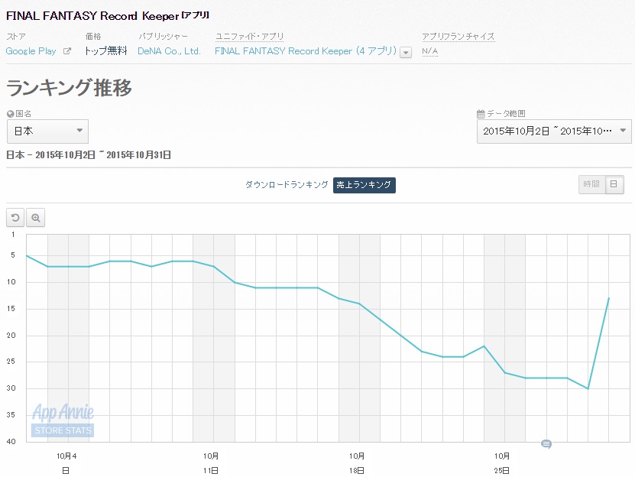The image size is (635, 477).
Task: Open the Google Play store link
Action: point(31,51)
